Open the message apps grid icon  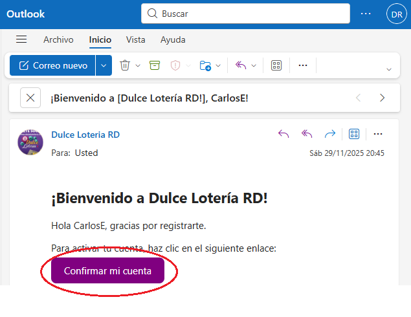[x=354, y=134]
